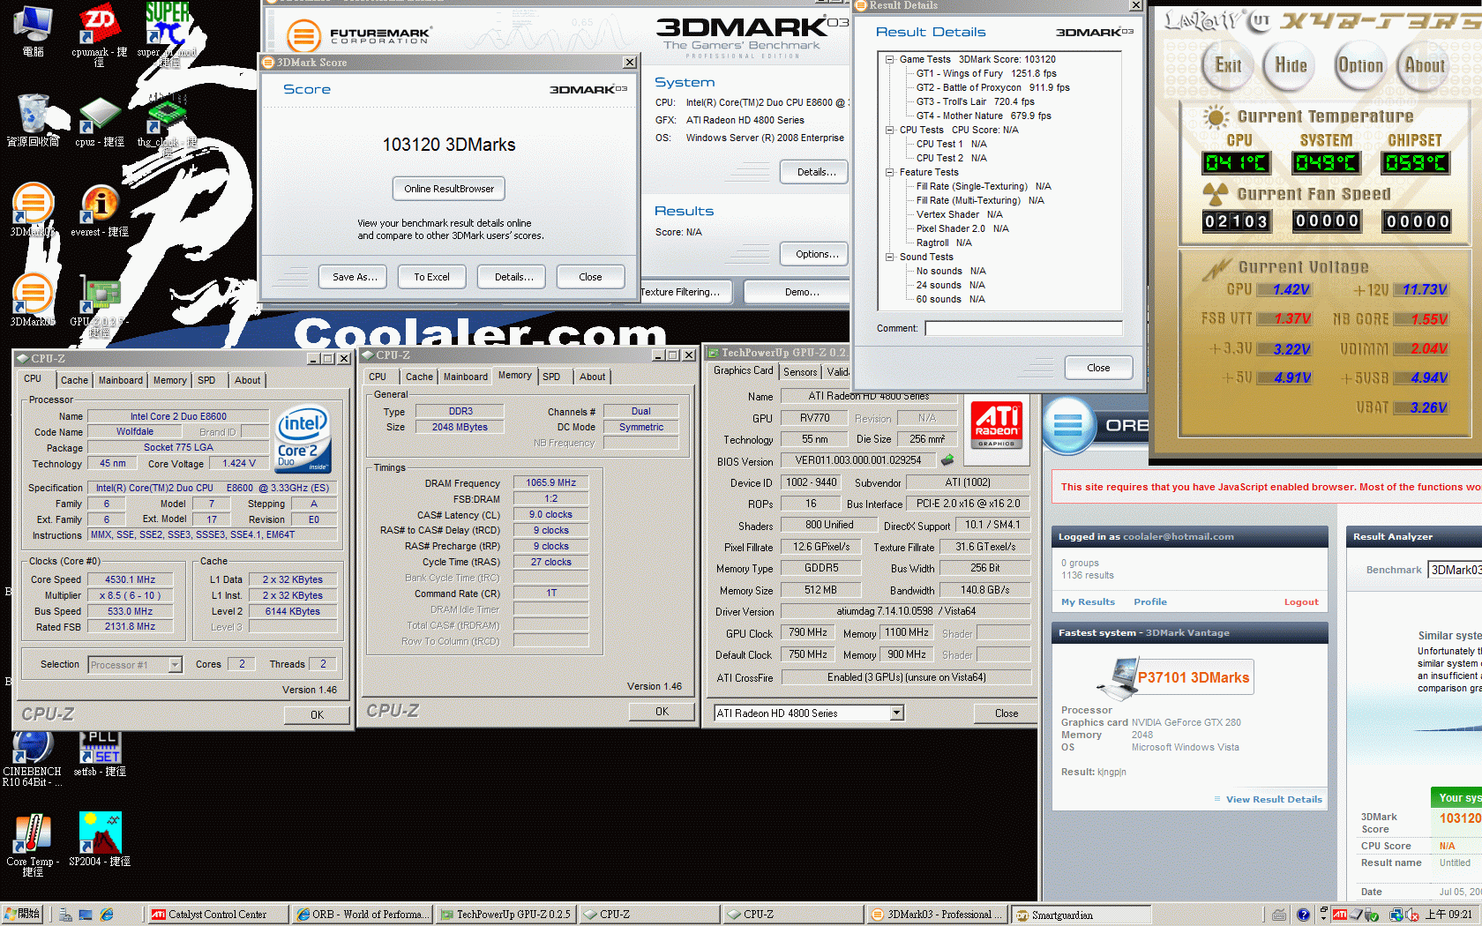Open the Result Analyzer Benchmark dropdown

pos(1454,570)
